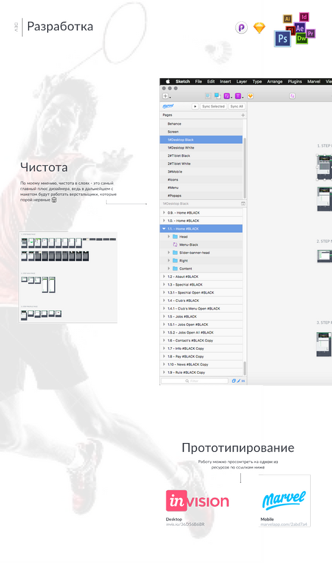Expand the Slider-banner-head folder
The height and width of the screenshot is (582, 332).
click(x=169, y=253)
